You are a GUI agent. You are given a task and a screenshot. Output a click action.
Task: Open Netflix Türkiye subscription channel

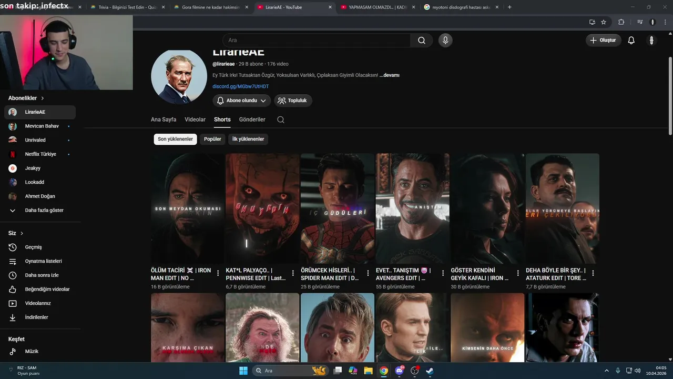pyautogui.click(x=40, y=154)
